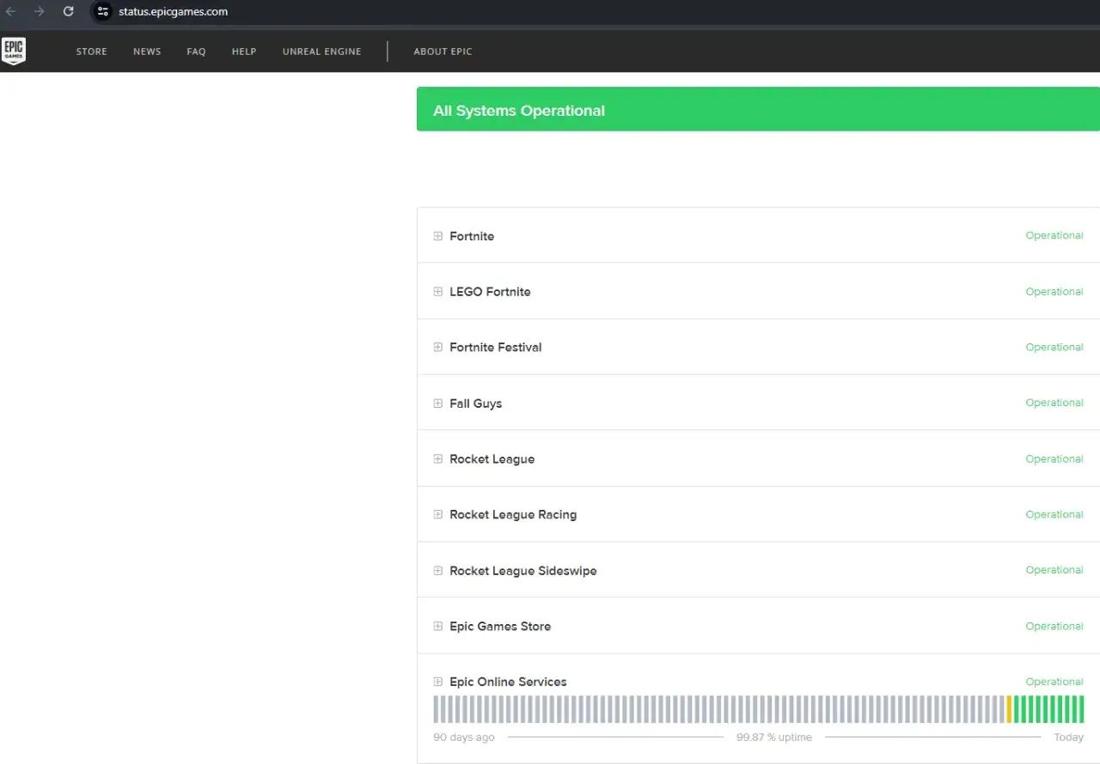Expand the Rocket League Racing group

coord(437,515)
